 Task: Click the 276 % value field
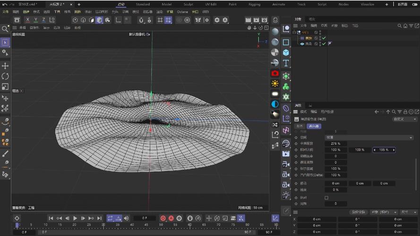[335, 143]
